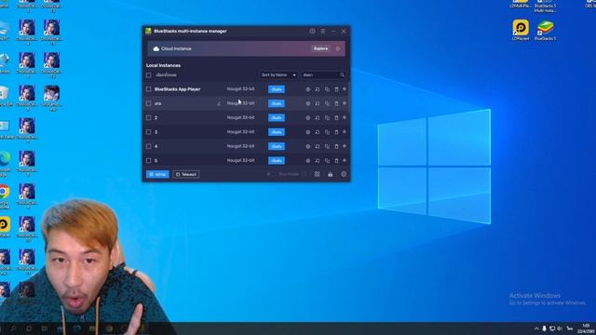Screen dimensions: 596x335
Task: Tick the checkbox for instance 2
Action: (x=149, y=118)
